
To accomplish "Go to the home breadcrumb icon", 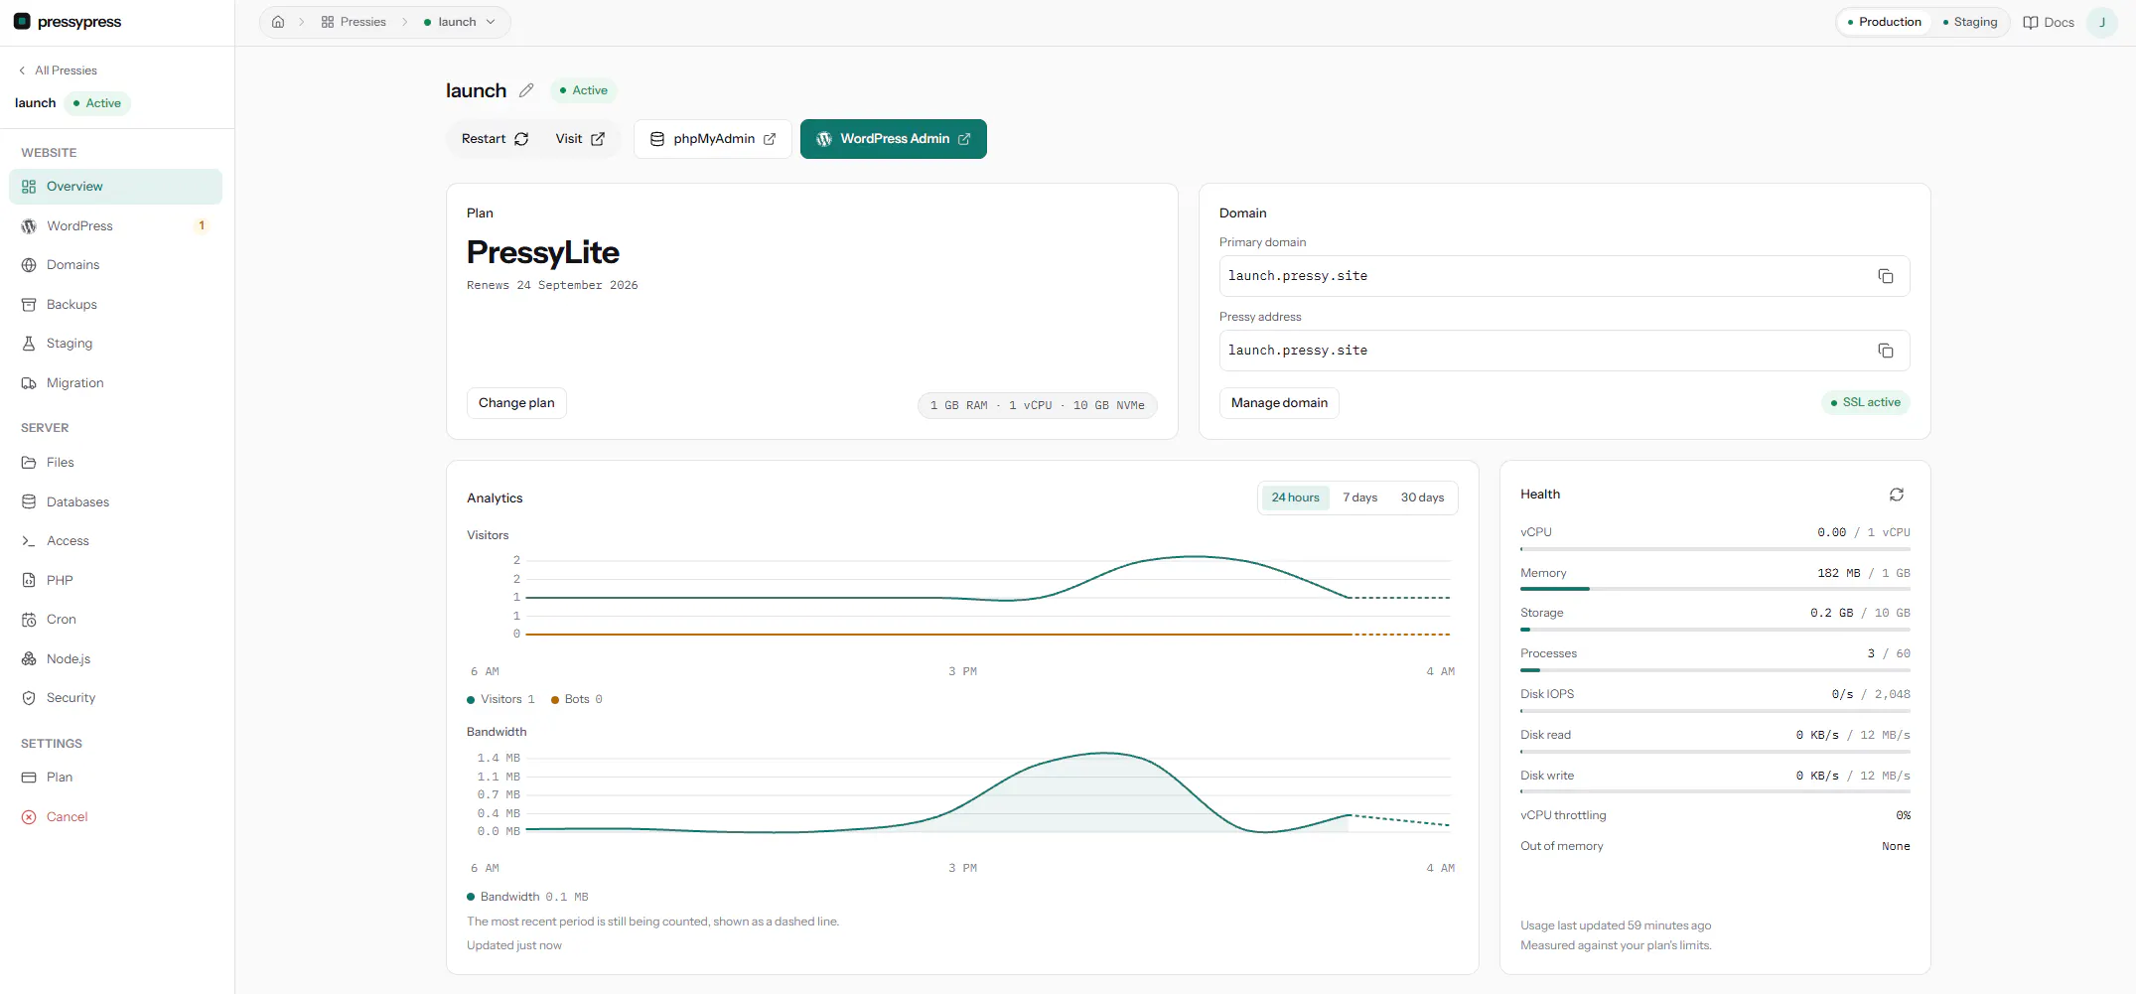I will (x=278, y=22).
